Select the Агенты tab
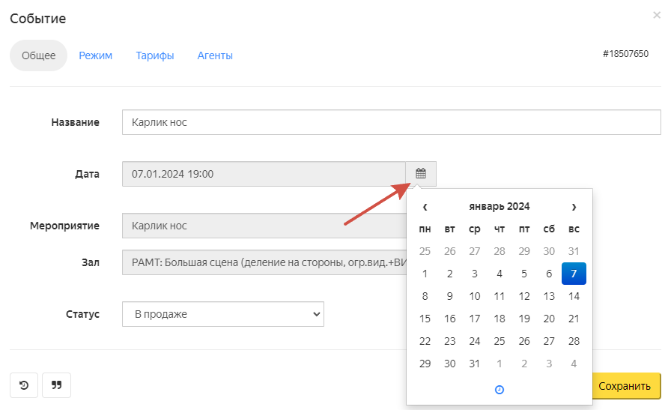Viewport: 671px width, 410px height. (x=215, y=55)
